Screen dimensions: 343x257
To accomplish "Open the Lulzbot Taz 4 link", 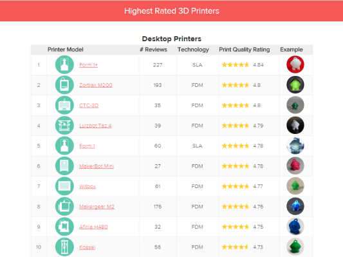I will 95,126.
